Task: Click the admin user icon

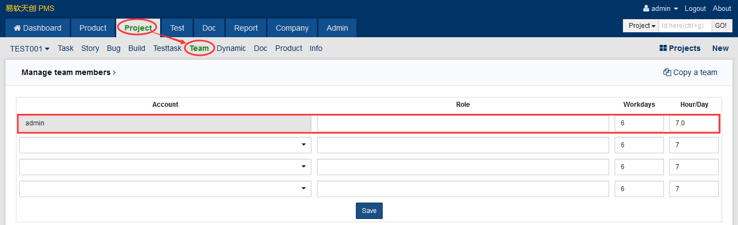Action: [646, 9]
